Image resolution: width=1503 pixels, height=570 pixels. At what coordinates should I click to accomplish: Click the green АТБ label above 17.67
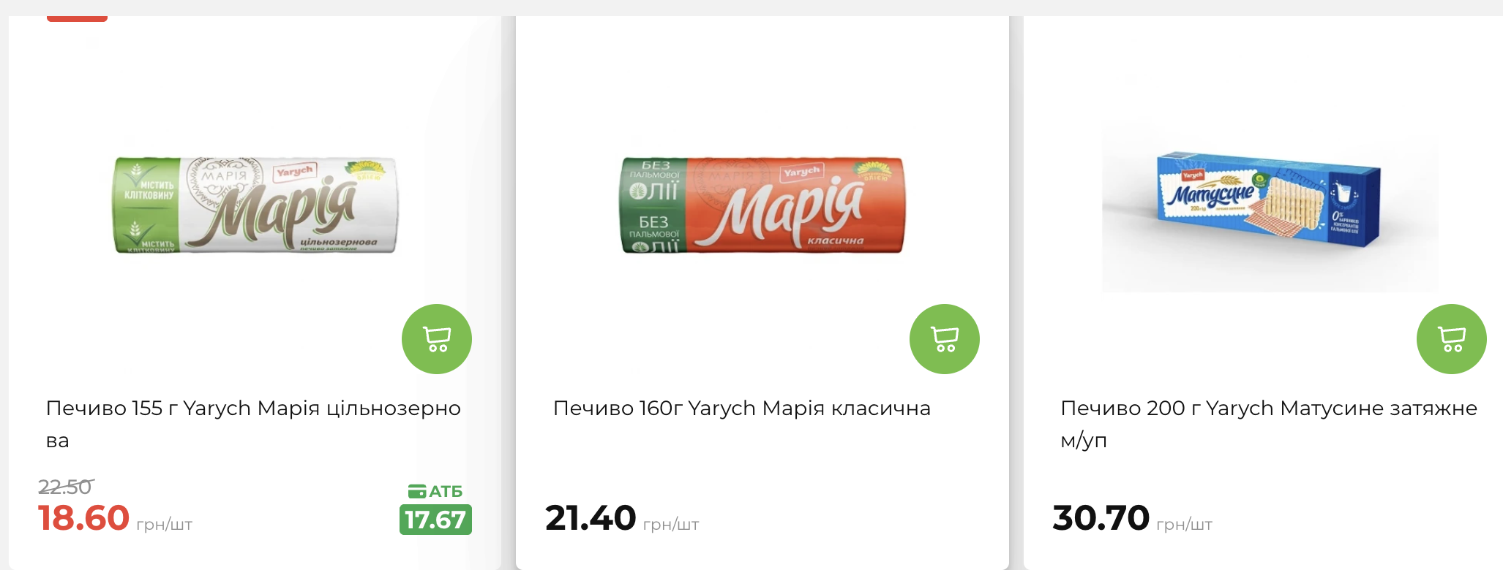point(445,491)
